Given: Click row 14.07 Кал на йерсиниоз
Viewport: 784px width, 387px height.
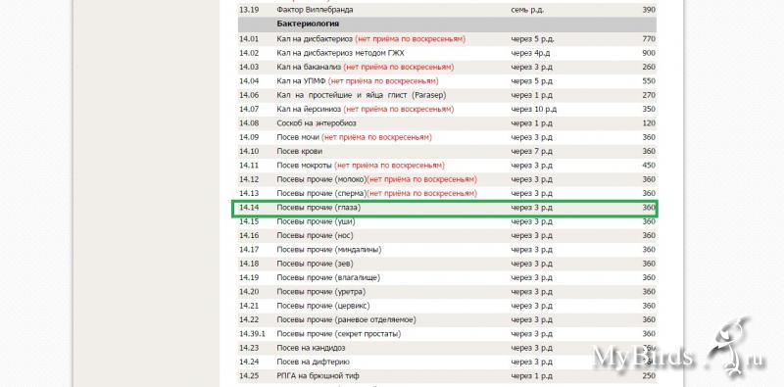Looking at the screenshot, I should 447,109.
